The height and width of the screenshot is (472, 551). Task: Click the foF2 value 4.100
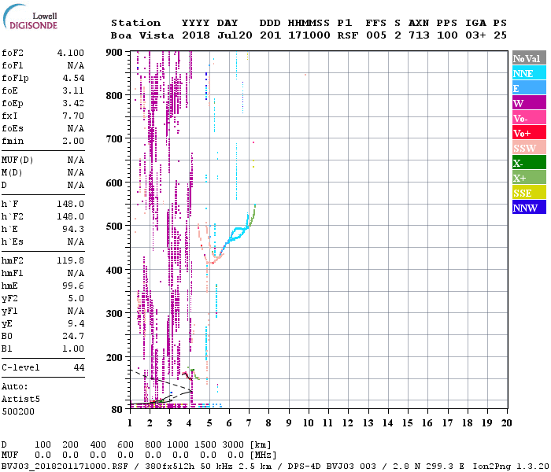coord(71,53)
